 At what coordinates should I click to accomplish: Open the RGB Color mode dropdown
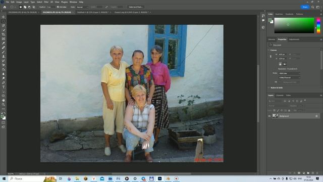tap(289, 73)
